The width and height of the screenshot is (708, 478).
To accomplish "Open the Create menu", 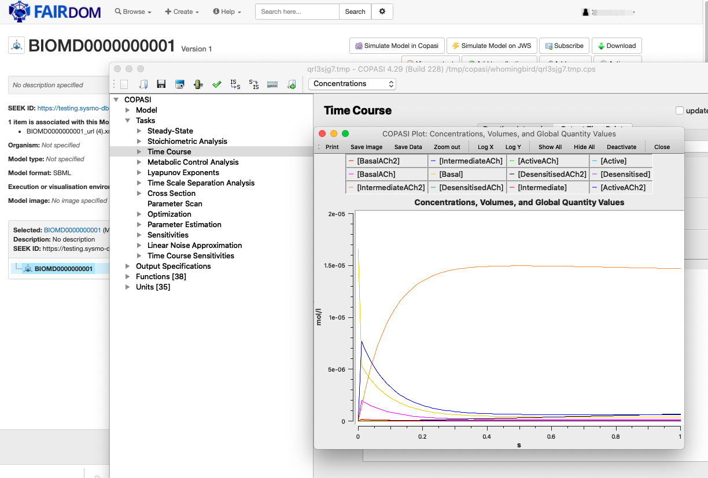I will pos(182,11).
